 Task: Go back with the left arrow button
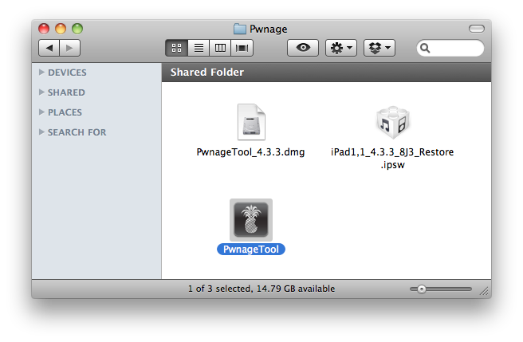(49, 48)
